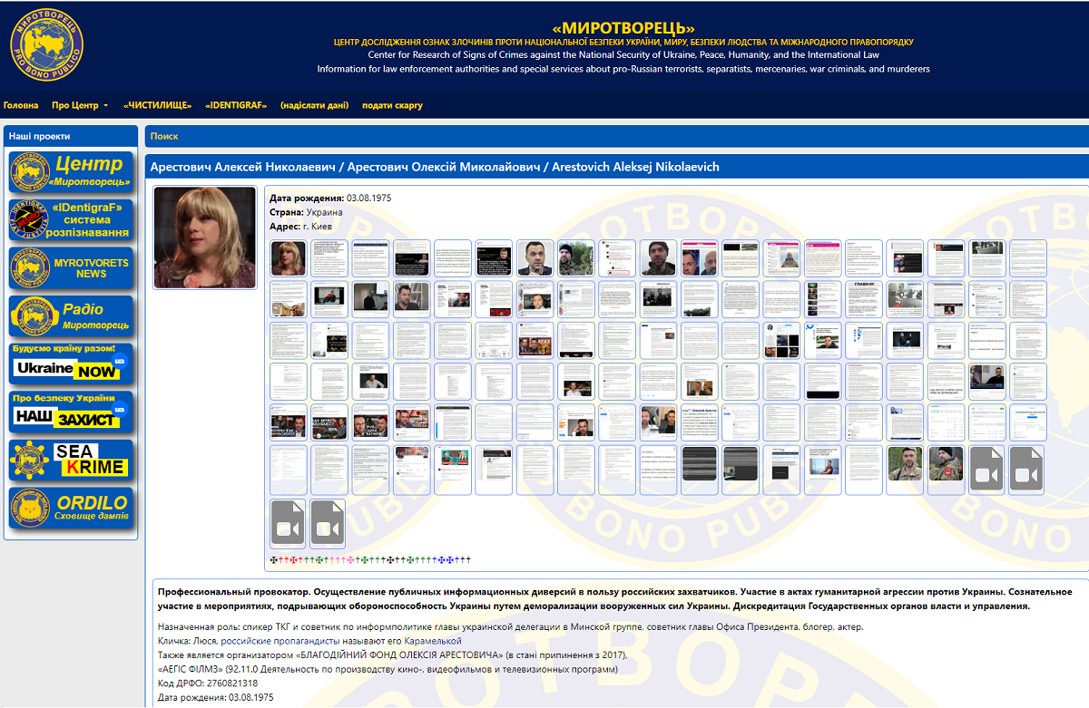Open the large profile photo
This screenshot has height=708, width=1089.
coord(191,238)
